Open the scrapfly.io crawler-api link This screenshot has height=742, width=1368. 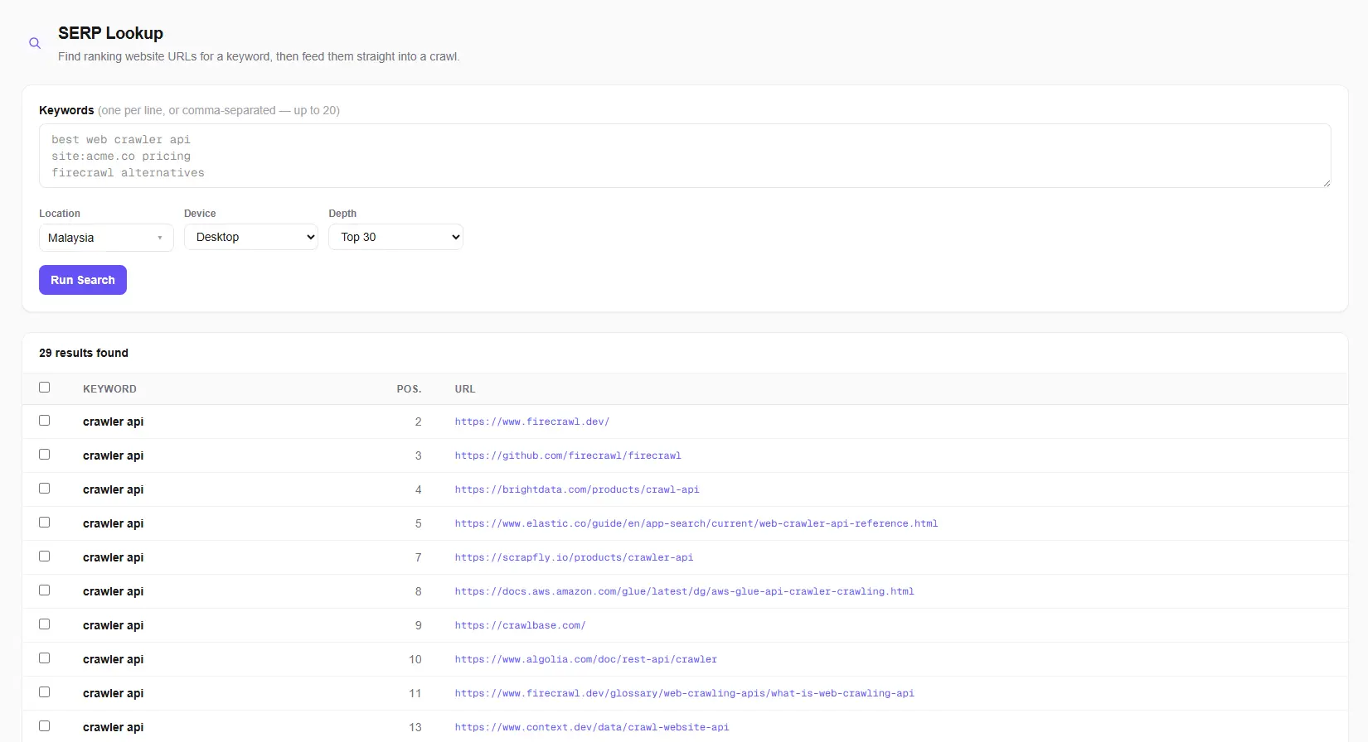click(x=574, y=557)
